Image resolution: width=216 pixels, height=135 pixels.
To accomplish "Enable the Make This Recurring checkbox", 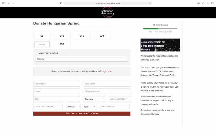I will click(37, 53).
